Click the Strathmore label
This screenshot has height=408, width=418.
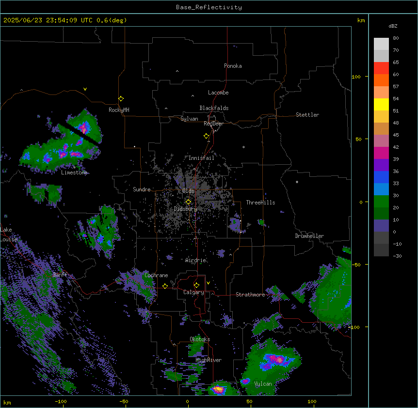click(250, 295)
